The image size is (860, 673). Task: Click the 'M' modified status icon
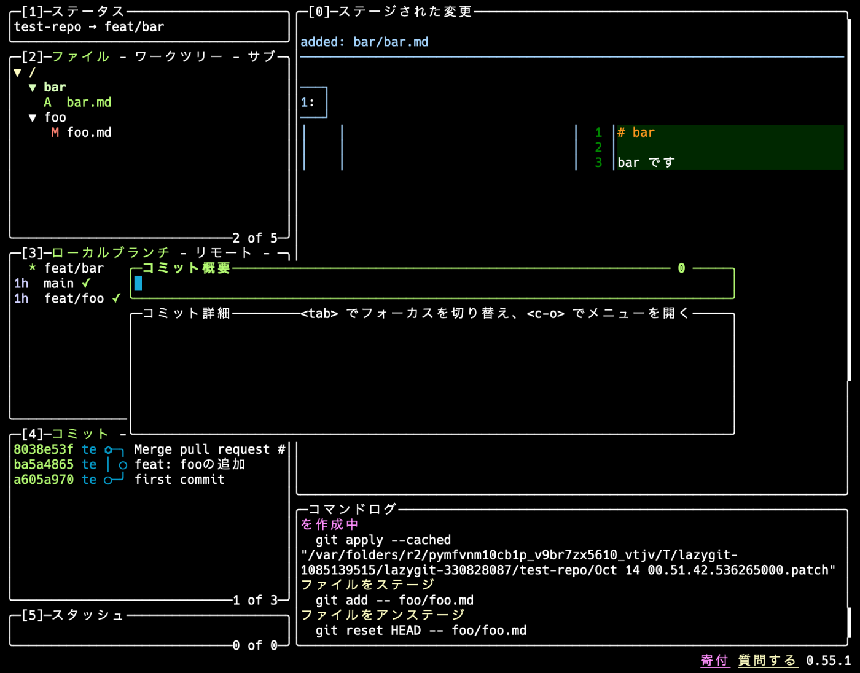[x=55, y=133]
